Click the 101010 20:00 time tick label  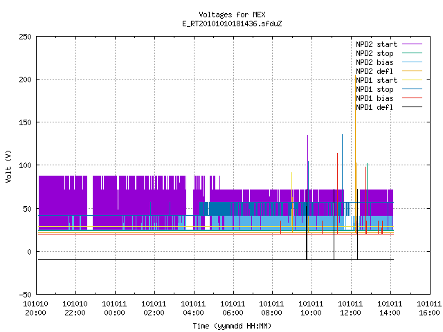35,308
